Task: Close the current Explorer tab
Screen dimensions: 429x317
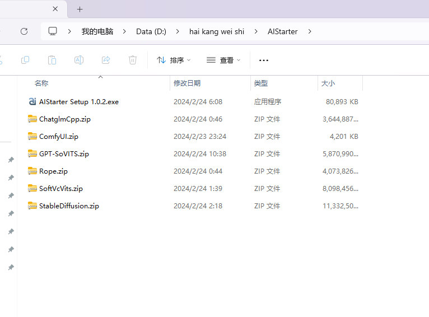Action: (x=55, y=9)
